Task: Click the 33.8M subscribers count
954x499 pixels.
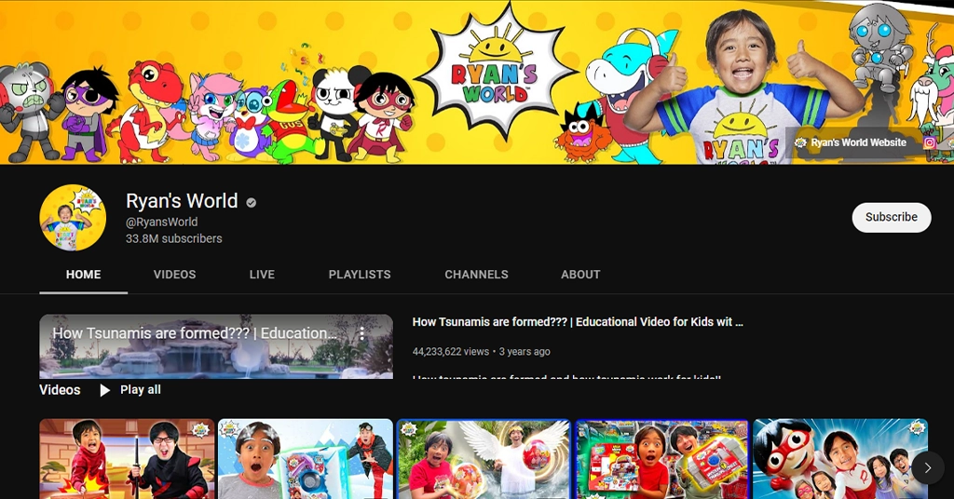Action: [174, 238]
